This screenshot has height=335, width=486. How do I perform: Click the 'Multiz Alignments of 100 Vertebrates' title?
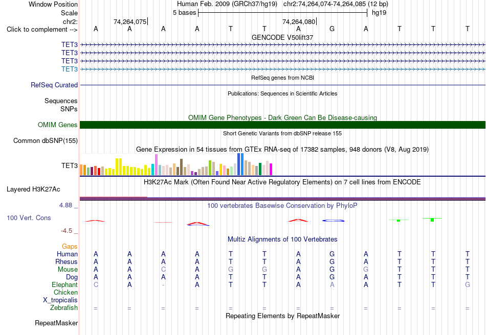282,240
